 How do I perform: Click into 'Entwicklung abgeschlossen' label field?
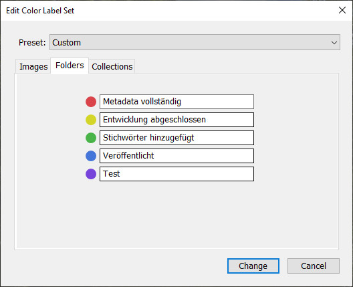(x=176, y=120)
